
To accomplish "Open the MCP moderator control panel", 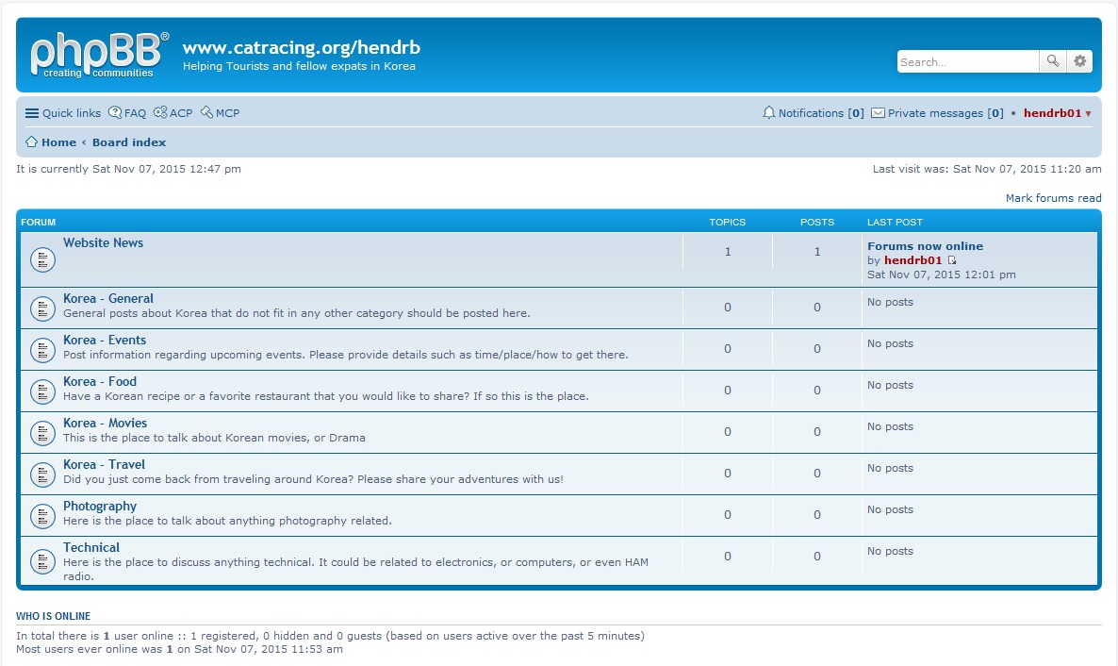I will (x=221, y=113).
